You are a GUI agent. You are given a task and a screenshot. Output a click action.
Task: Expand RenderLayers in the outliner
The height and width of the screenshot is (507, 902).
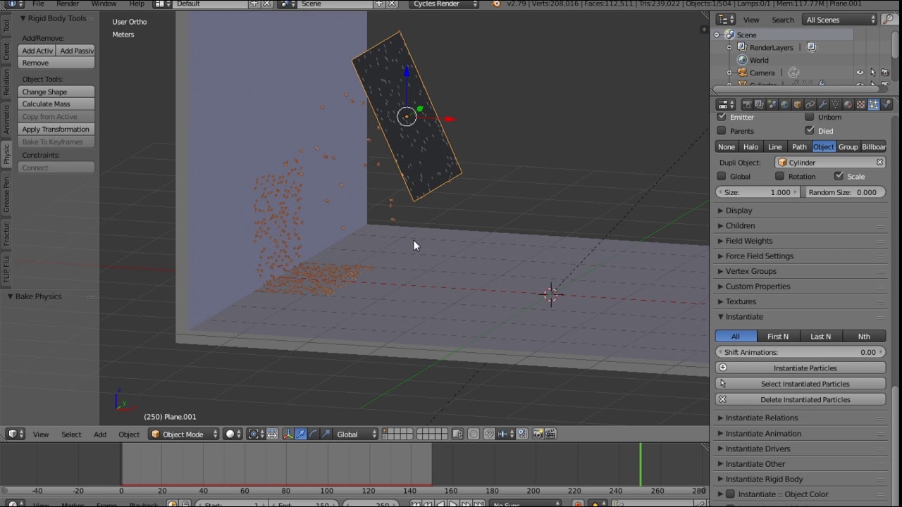click(729, 47)
